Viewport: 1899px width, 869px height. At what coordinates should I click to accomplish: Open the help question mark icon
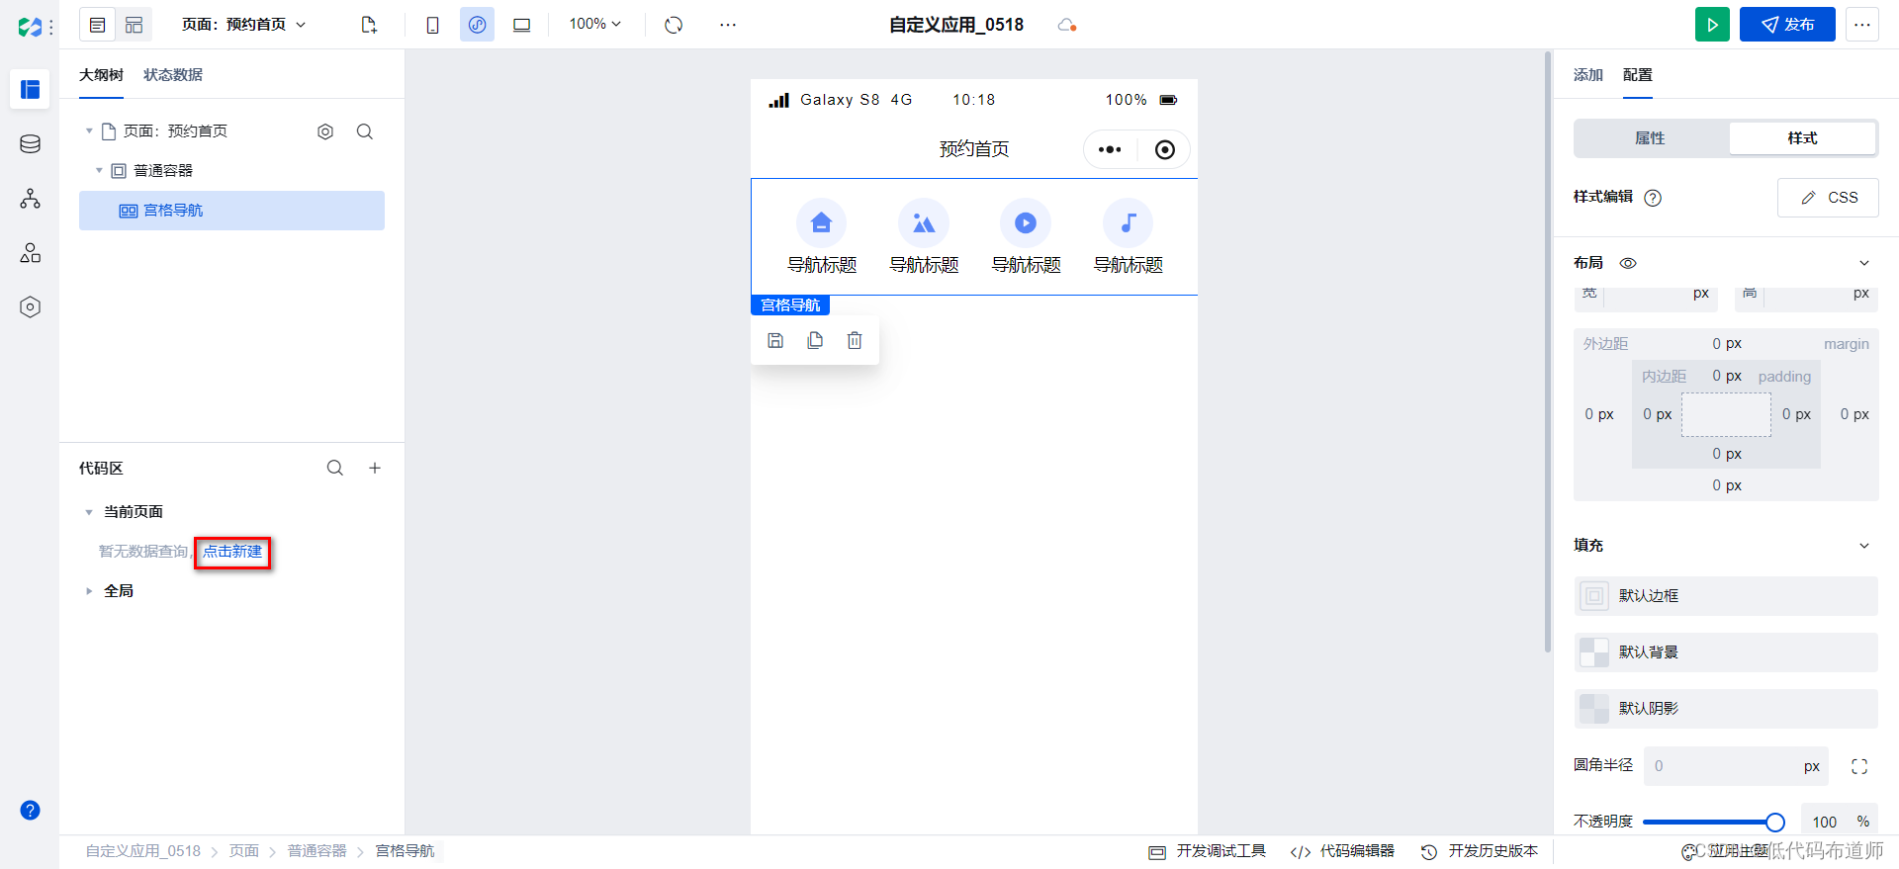click(x=30, y=811)
